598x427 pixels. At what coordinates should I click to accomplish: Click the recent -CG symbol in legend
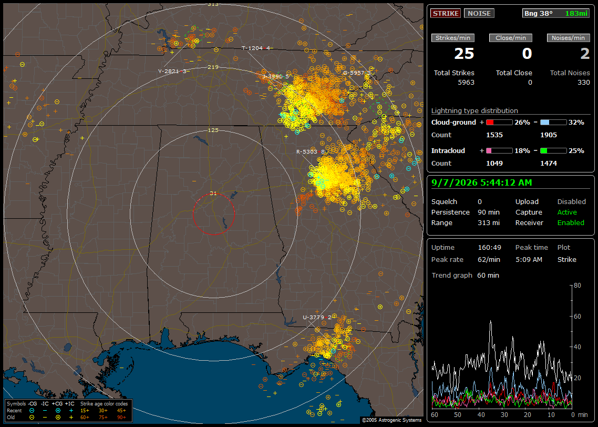click(x=32, y=411)
